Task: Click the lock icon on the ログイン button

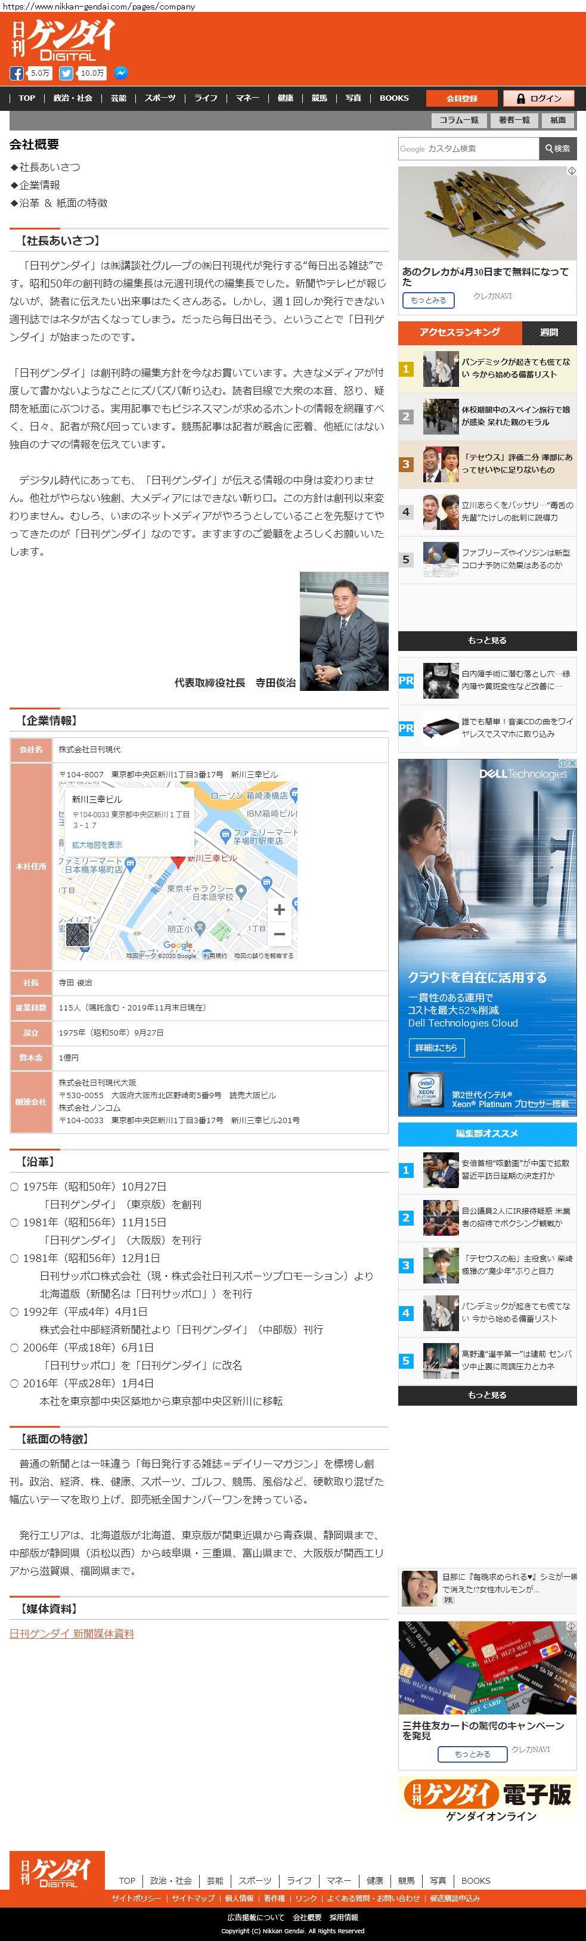Action: click(520, 99)
